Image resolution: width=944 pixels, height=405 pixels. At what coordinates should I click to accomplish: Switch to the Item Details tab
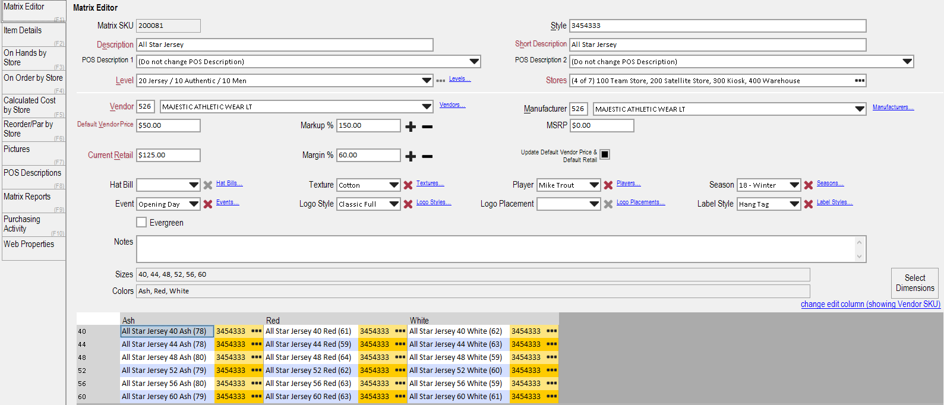tap(33, 33)
